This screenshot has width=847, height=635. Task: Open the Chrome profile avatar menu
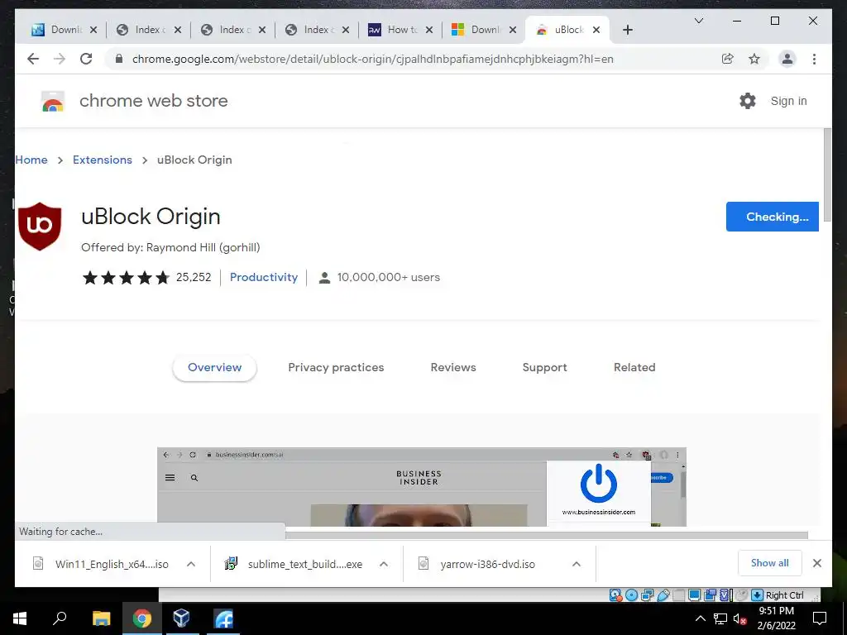point(787,59)
